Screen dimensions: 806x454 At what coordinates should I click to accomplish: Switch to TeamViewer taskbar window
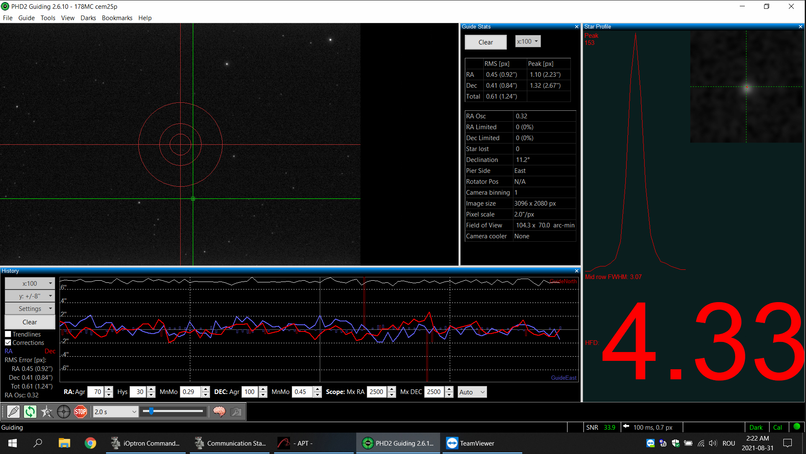482,443
